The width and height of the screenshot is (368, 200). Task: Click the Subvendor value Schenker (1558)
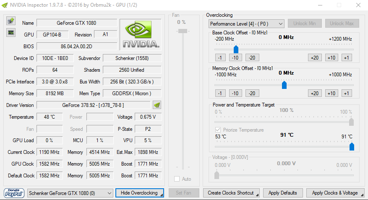132,58
